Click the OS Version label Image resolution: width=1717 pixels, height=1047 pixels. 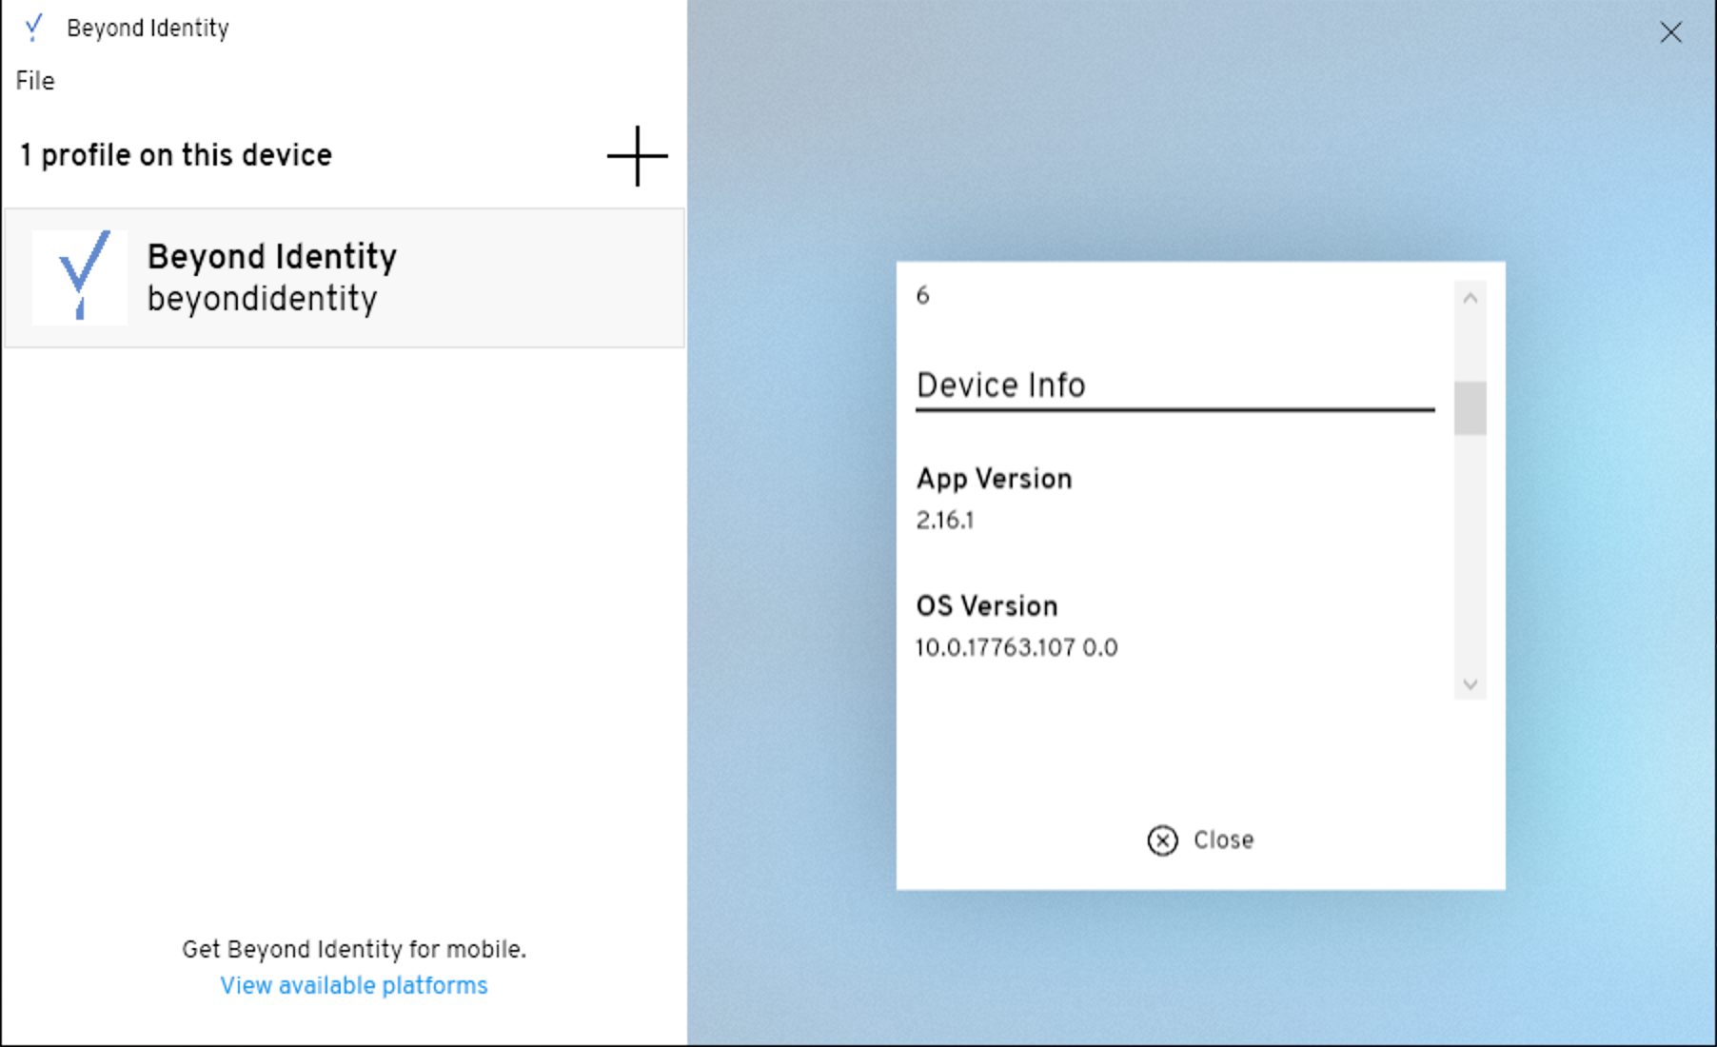click(x=986, y=606)
